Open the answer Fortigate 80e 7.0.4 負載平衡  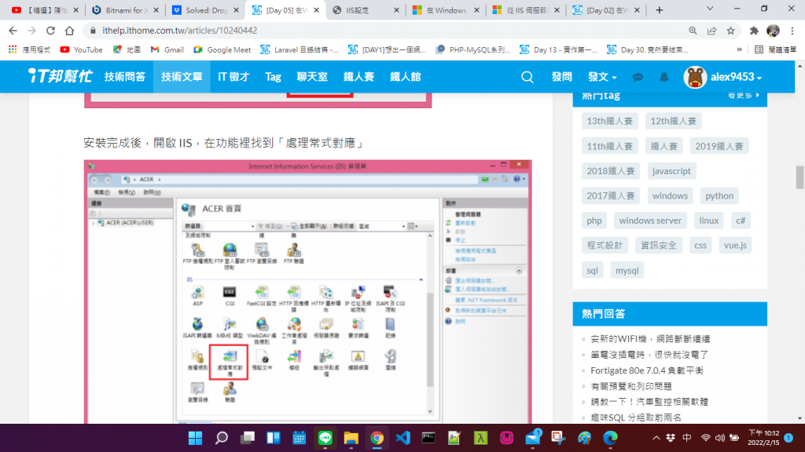pyautogui.click(x=647, y=370)
